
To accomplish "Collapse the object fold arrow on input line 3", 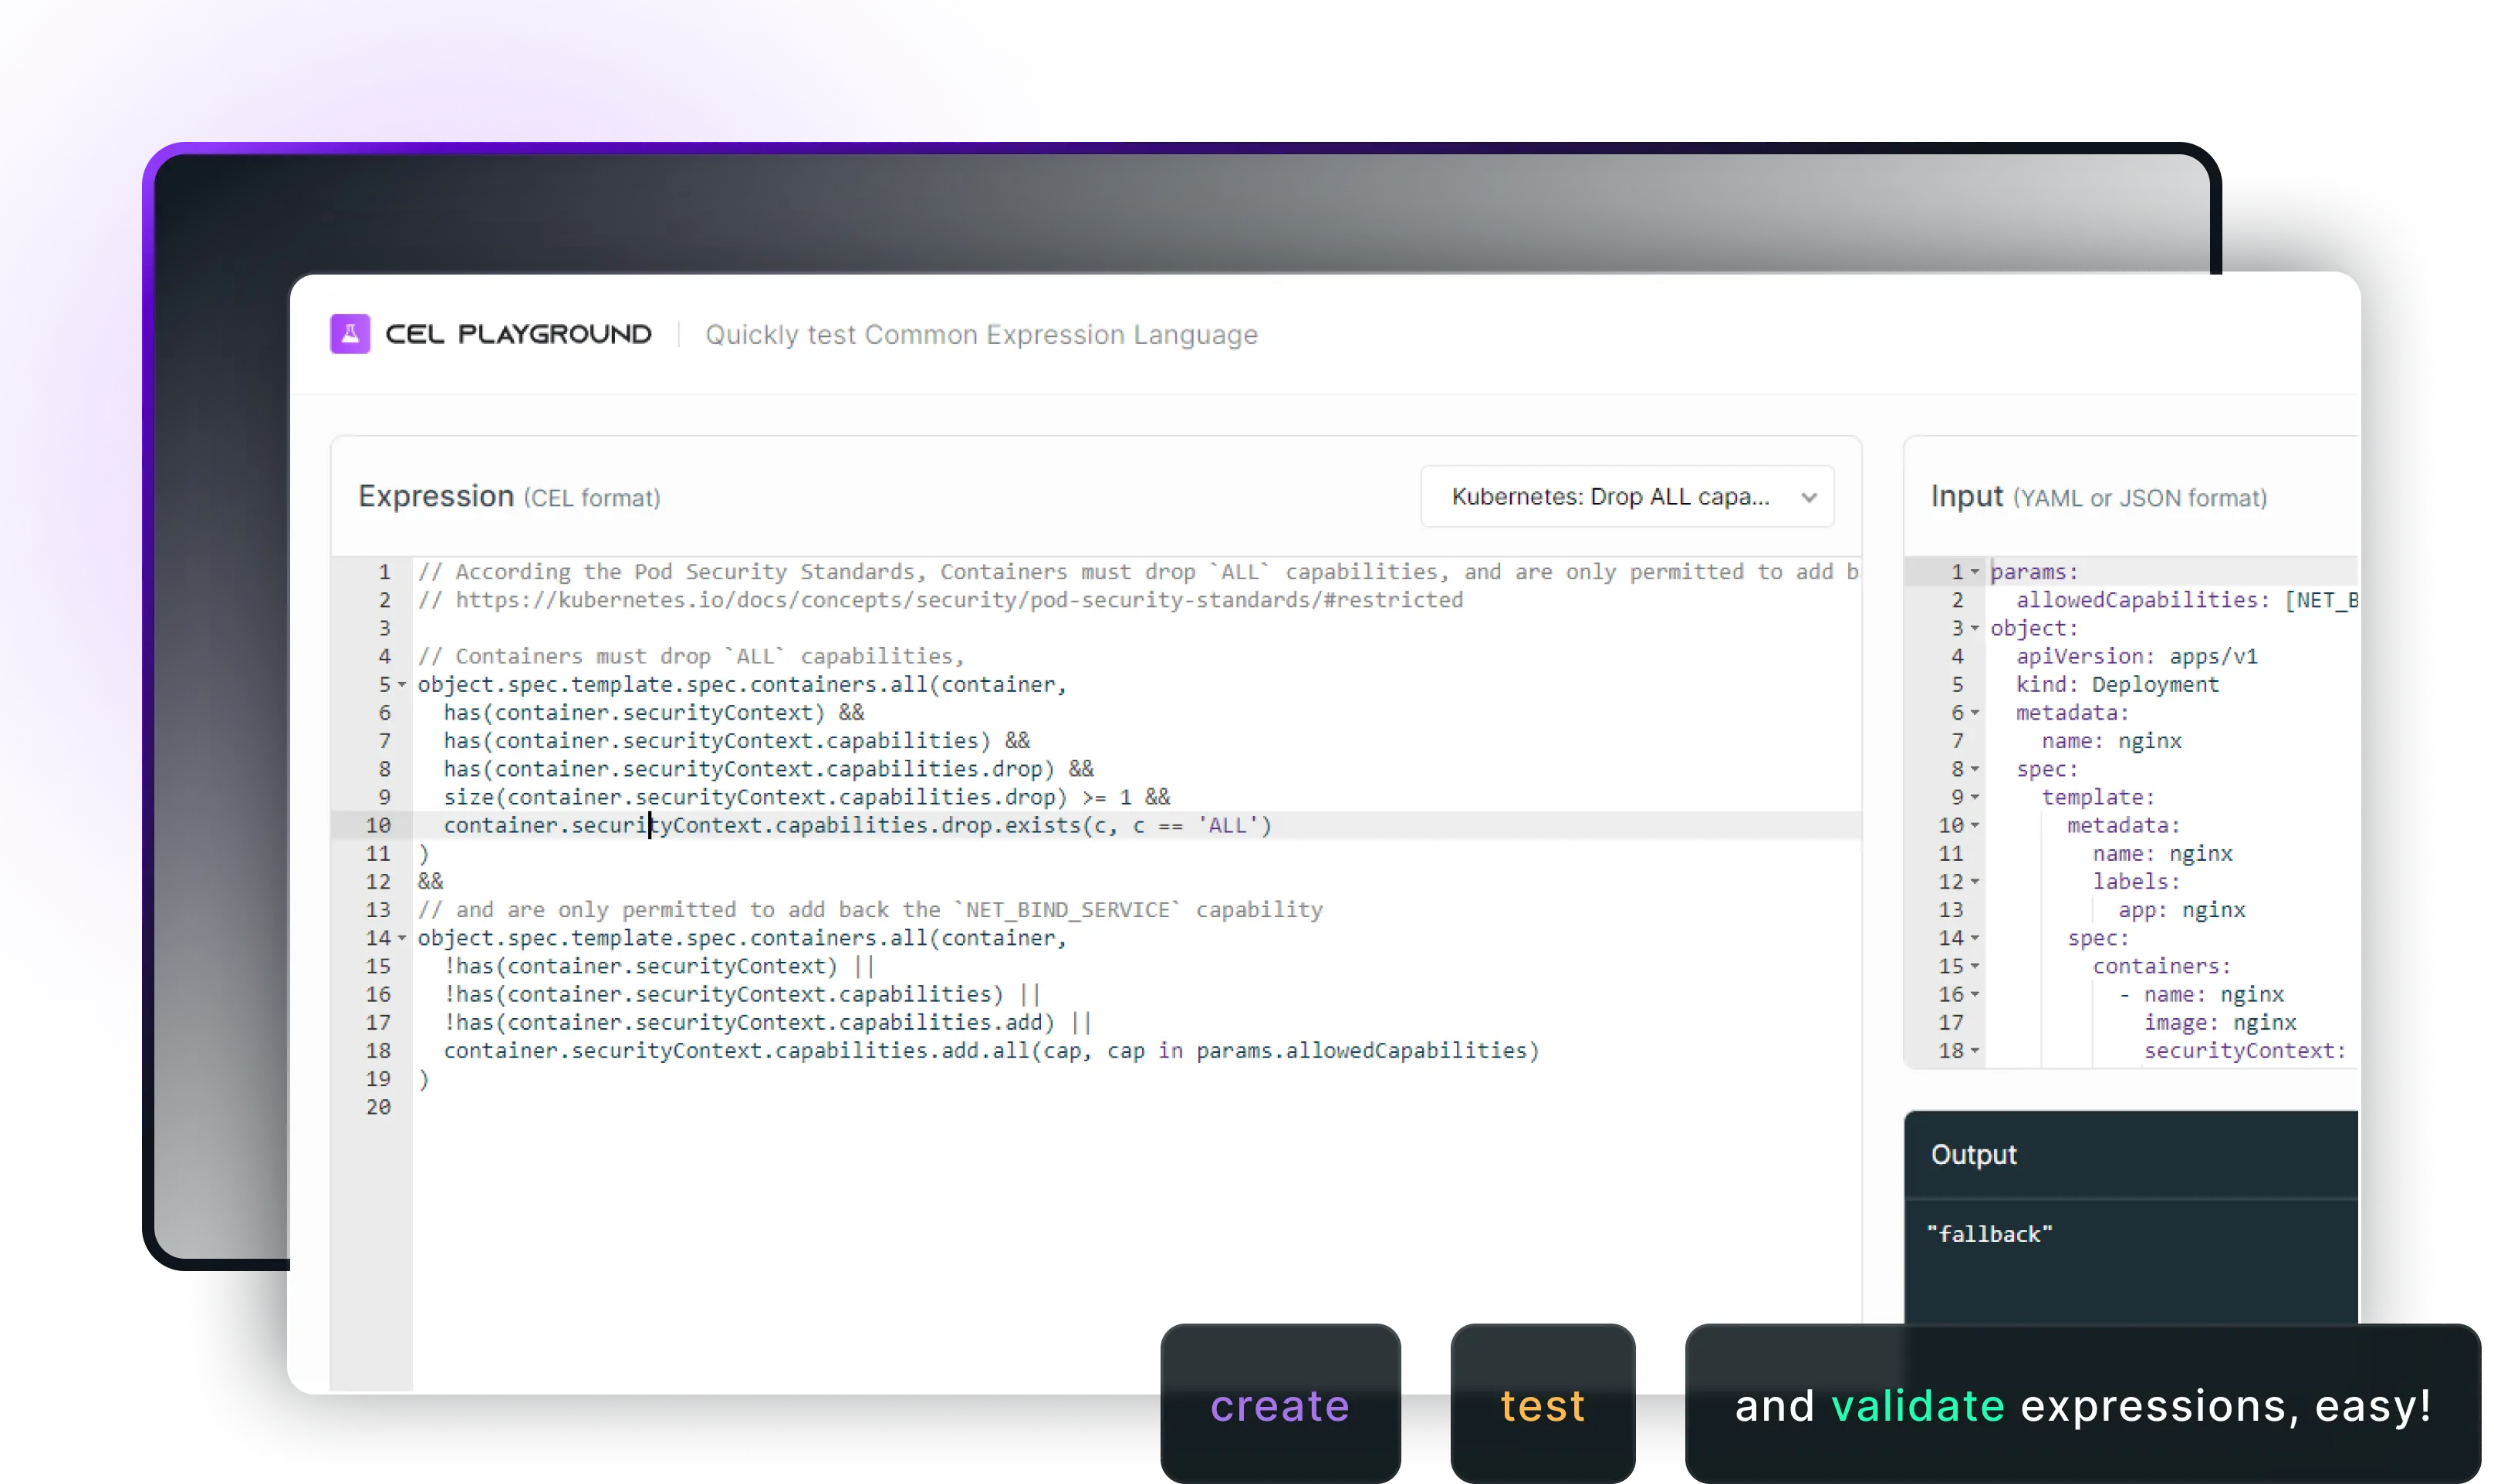I will (1975, 629).
